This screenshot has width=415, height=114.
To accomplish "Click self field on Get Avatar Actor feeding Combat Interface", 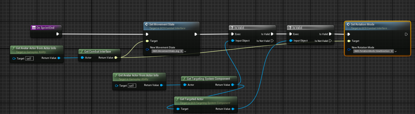I will (x=29, y=58).
